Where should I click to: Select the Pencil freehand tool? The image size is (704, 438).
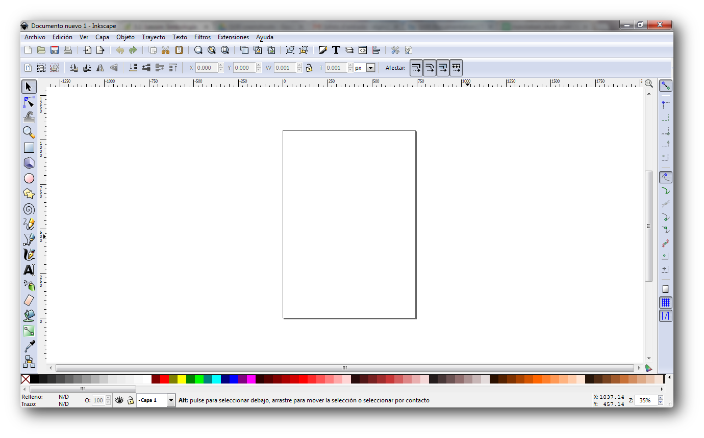point(29,224)
